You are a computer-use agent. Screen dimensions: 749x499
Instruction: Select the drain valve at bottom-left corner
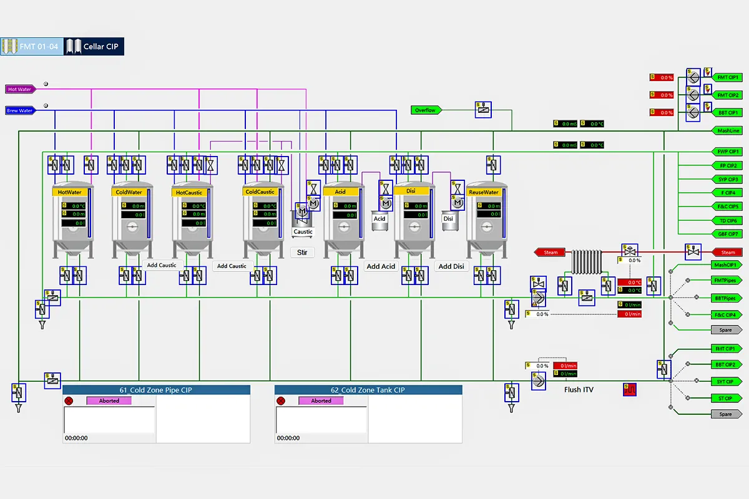(x=19, y=392)
